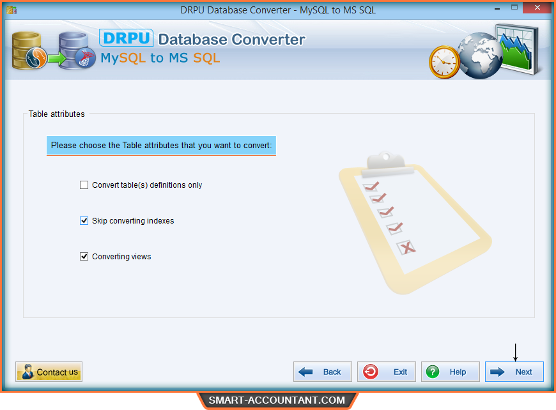Screen dimensions: 556x410
Task: Open the Help button
Action: [x=451, y=372]
